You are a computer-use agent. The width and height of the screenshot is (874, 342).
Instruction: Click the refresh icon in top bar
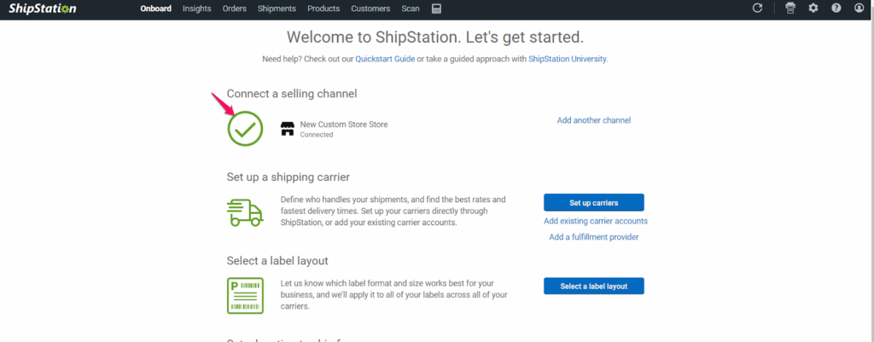(757, 9)
